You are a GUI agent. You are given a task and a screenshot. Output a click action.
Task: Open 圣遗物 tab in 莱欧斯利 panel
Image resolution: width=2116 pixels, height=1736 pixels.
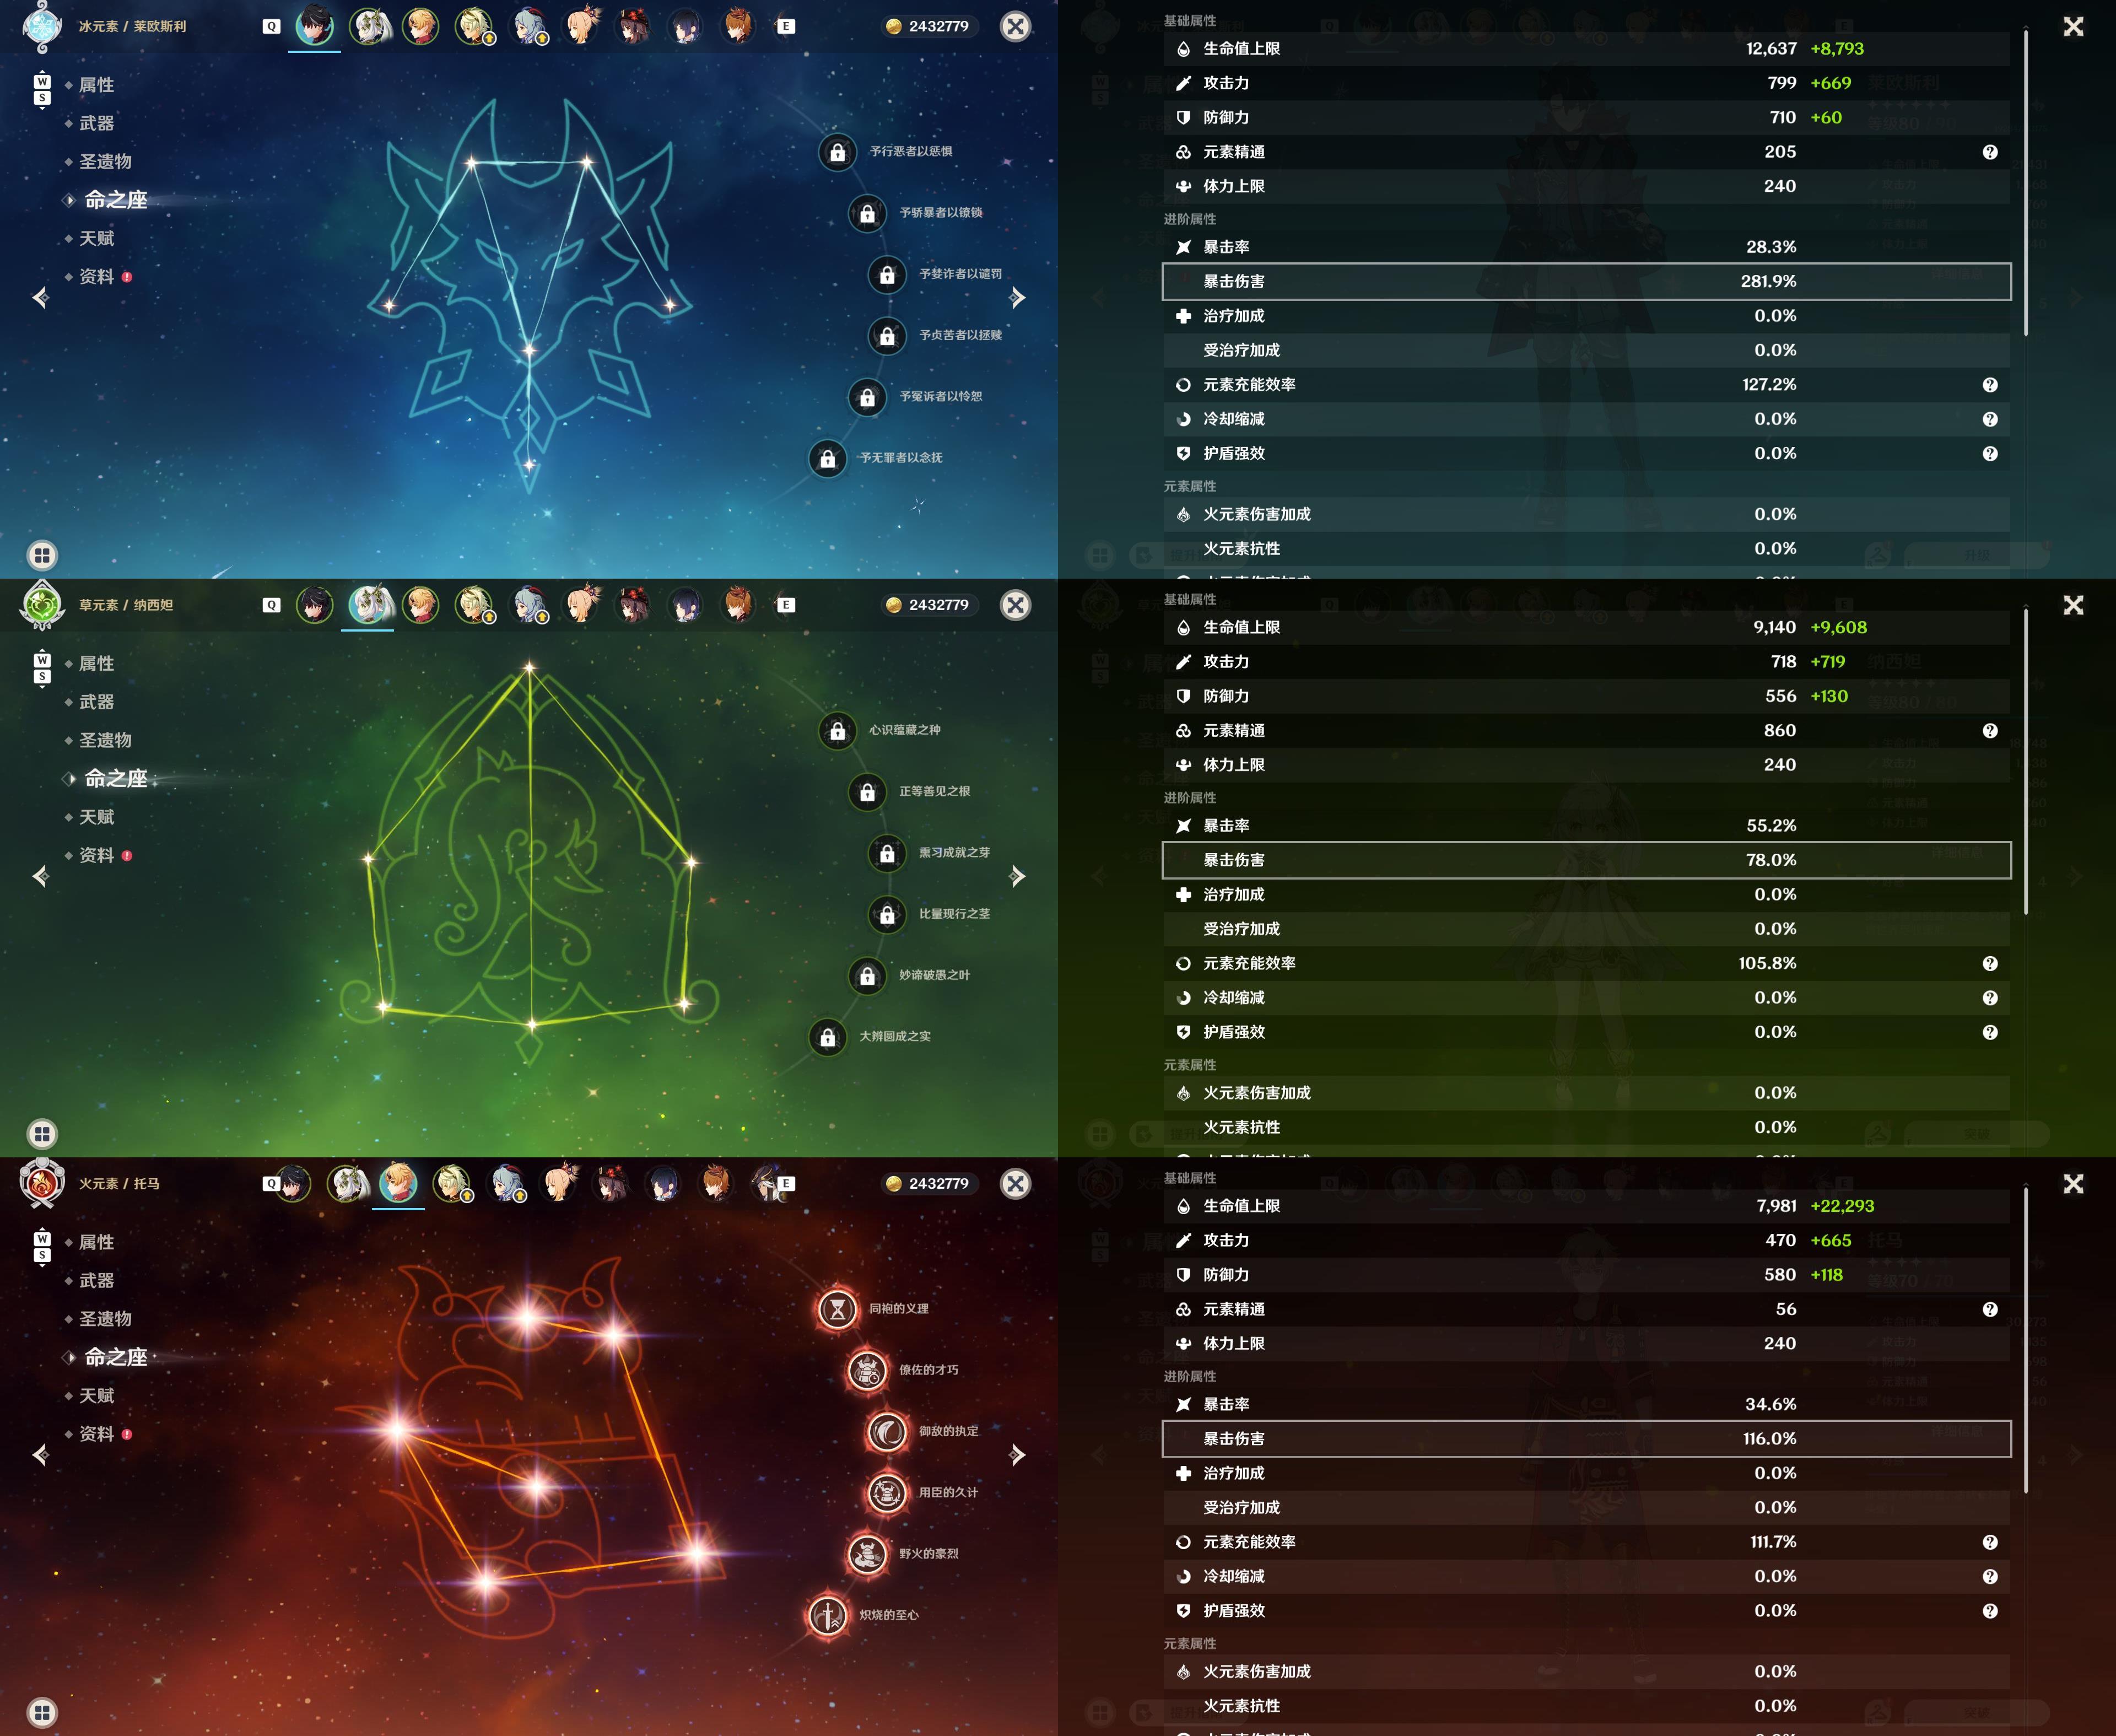click(105, 162)
